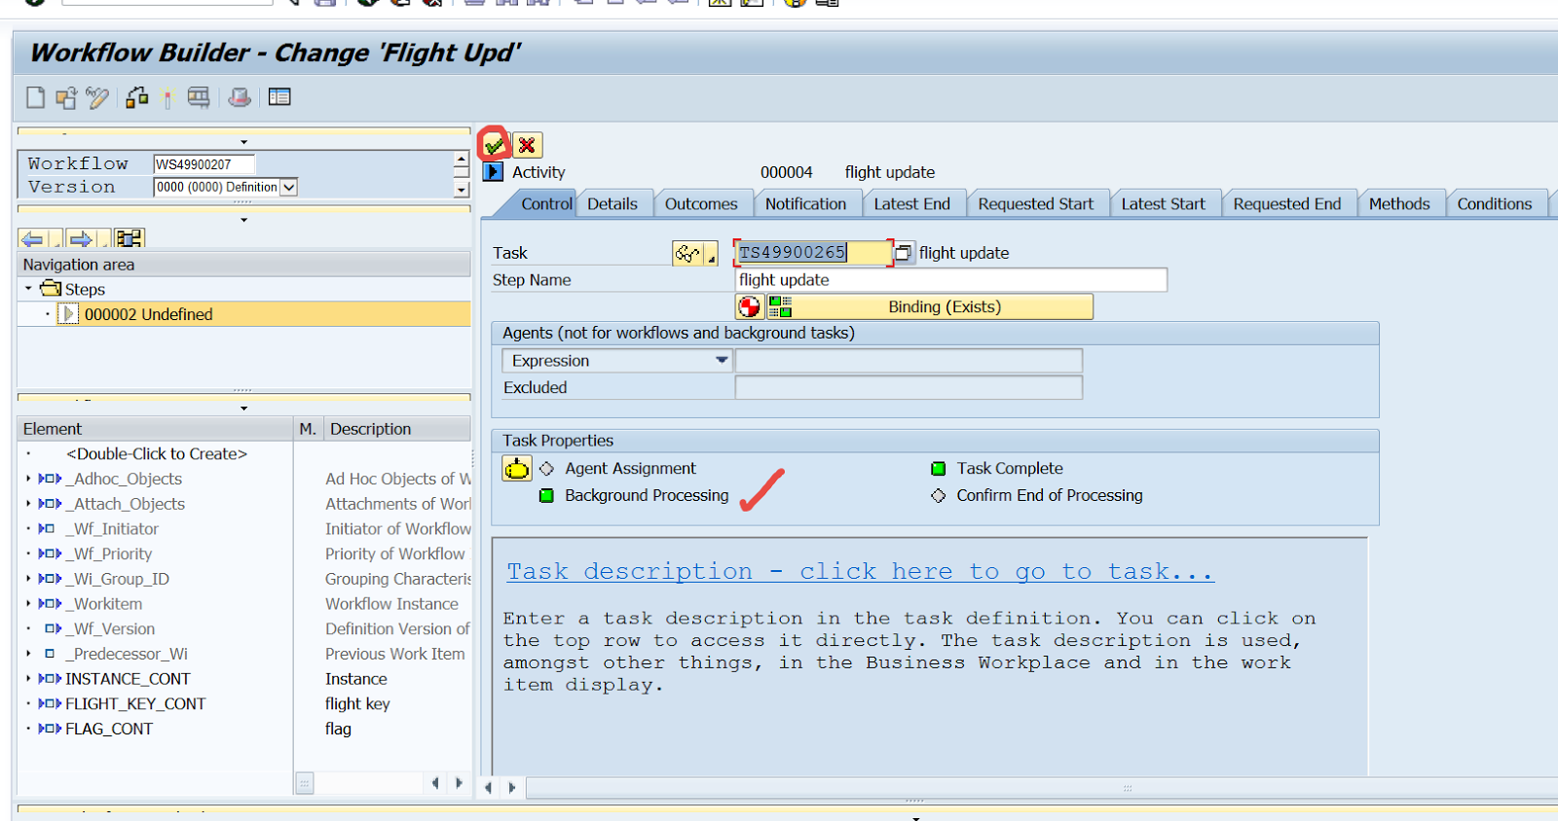Click the glasses display icon beside Task
The height and width of the screenshot is (821, 1558).
point(688,253)
